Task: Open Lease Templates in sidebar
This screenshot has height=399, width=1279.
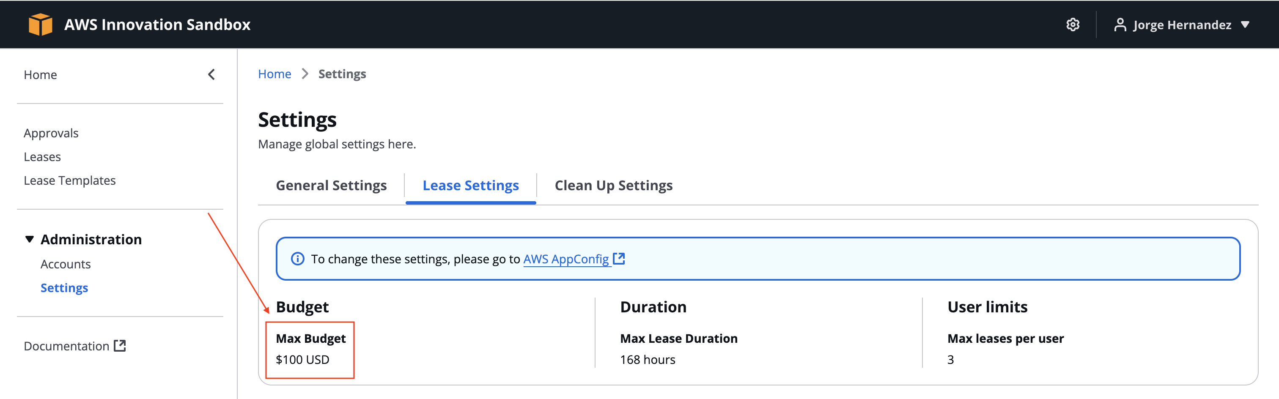Action: [69, 180]
